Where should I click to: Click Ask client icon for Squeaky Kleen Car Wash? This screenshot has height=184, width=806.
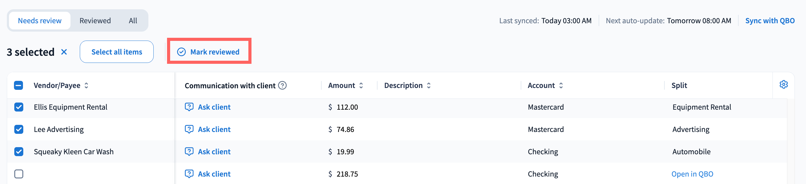click(x=189, y=151)
